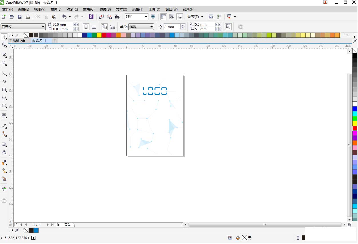Select the Interactive Fill tool
The image size is (358, 244).
(4, 171)
